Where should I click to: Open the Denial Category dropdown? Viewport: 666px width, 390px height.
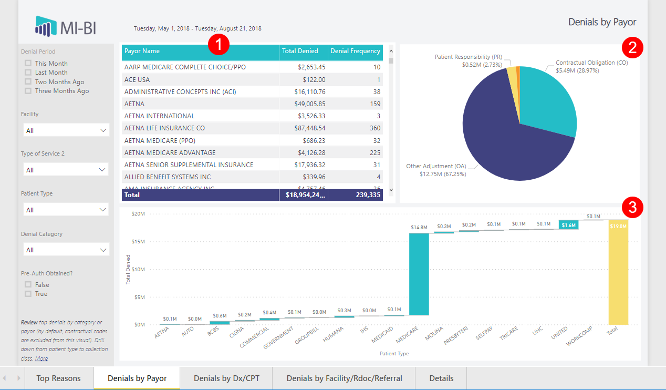click(66, 250)
